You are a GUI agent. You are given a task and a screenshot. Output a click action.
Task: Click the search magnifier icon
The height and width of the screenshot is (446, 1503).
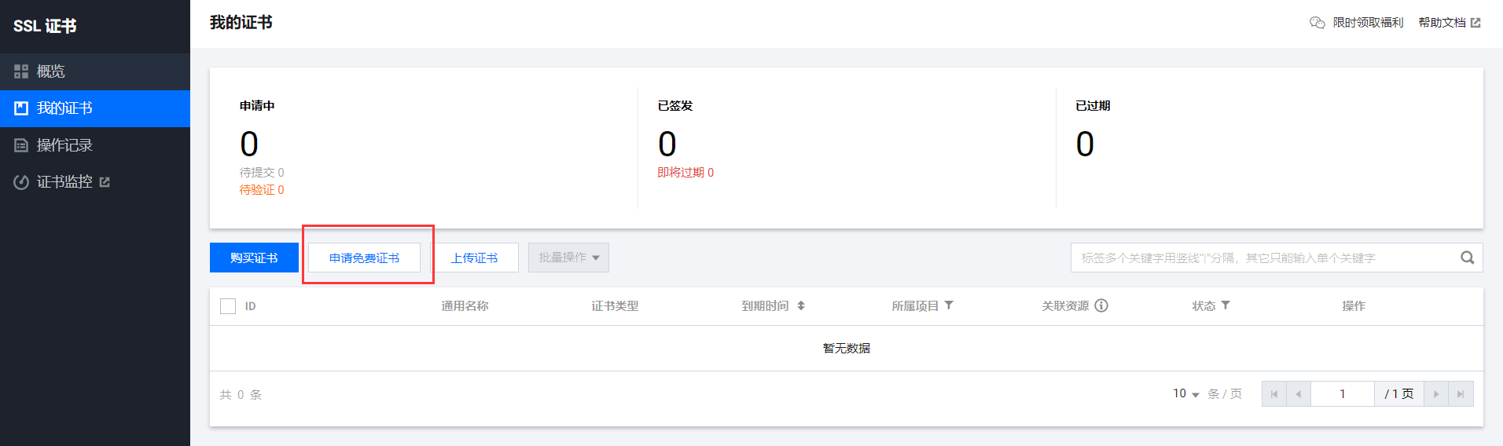coord(1467,258)
